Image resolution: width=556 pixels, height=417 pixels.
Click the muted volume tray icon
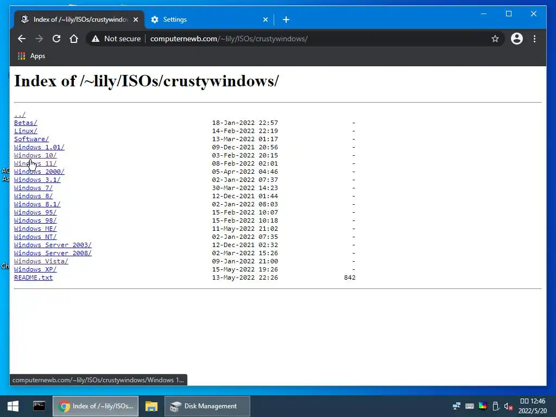pos(508,406)
